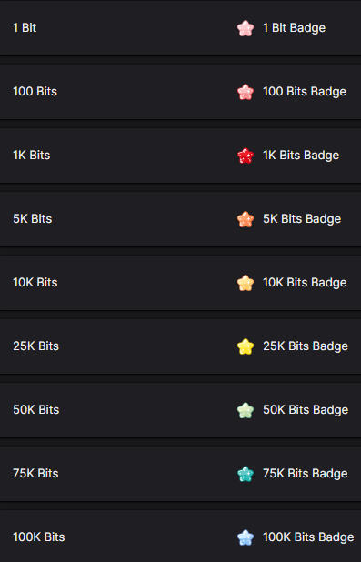Open the 1 Bit tier row label
The image size is (361, 562).
25,28
